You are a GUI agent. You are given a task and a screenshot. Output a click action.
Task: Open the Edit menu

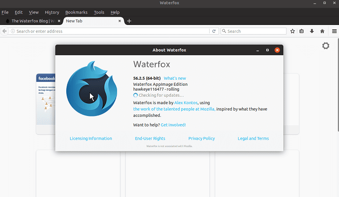tap(18, 12)
